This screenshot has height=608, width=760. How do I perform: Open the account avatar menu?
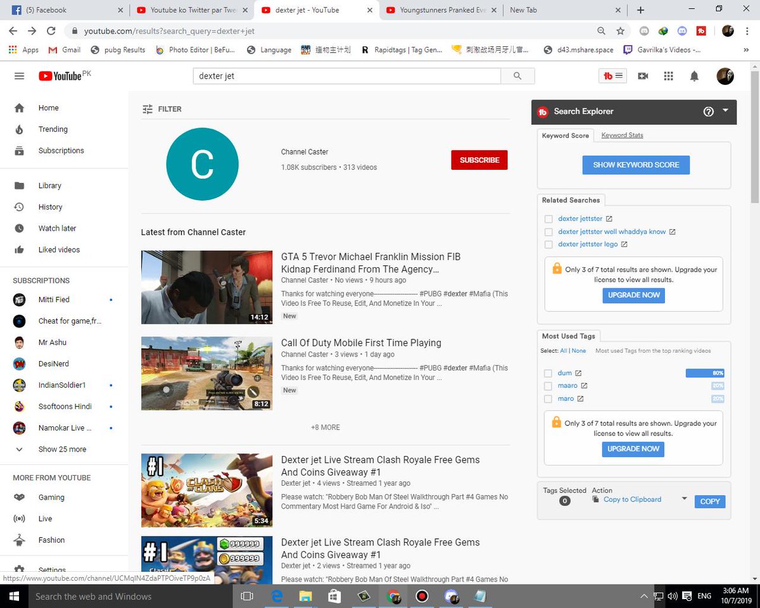(725, 76)
